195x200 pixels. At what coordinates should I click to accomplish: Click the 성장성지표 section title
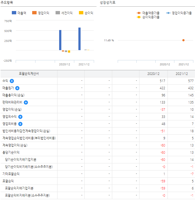point(108,2)
